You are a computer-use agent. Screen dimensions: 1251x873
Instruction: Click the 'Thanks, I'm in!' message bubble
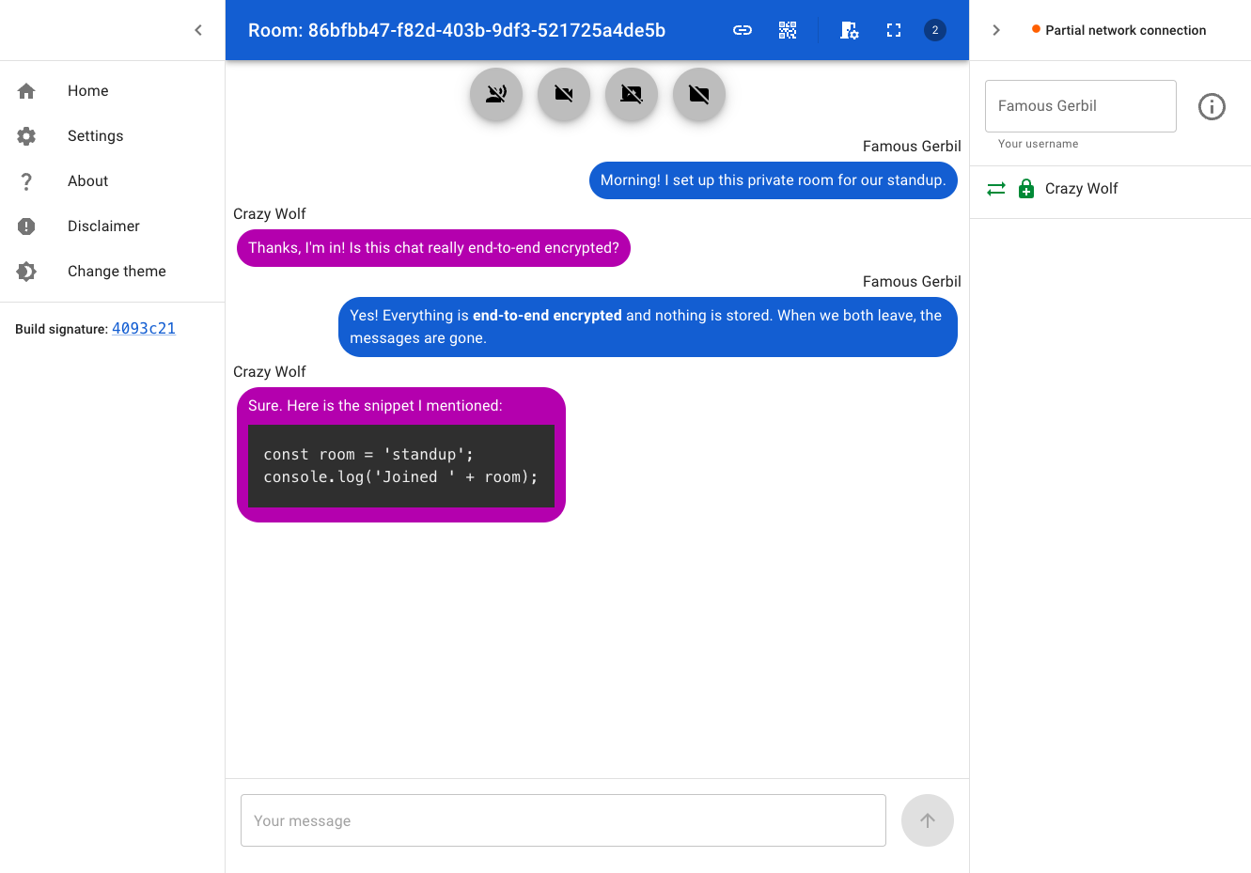coord(433,248)
